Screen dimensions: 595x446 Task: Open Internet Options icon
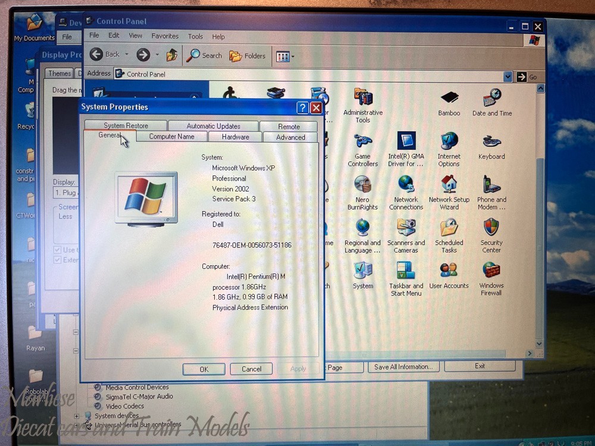coord(449,149)
